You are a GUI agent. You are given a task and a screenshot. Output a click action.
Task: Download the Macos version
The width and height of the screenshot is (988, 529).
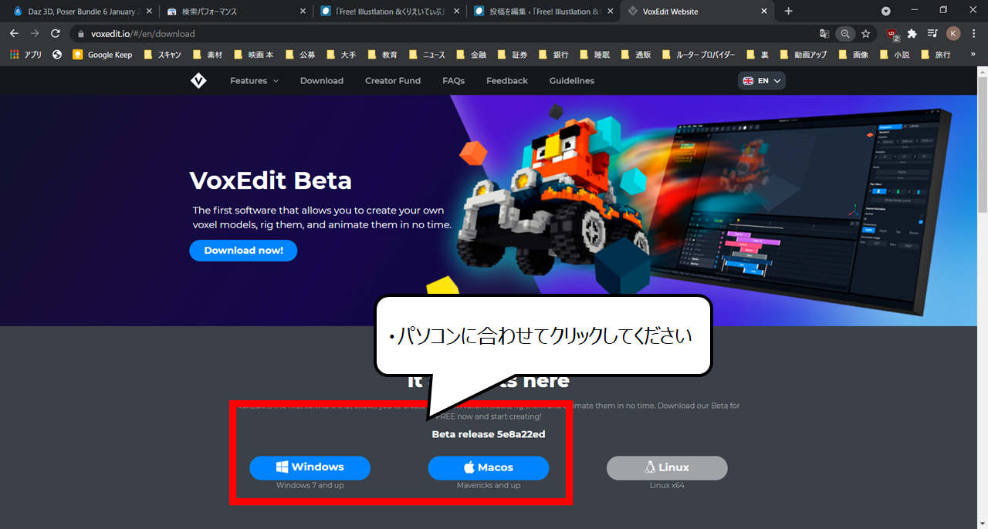(489, 467)
